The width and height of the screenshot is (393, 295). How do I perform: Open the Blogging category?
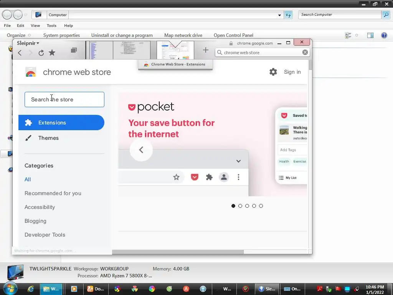point(35,221)
